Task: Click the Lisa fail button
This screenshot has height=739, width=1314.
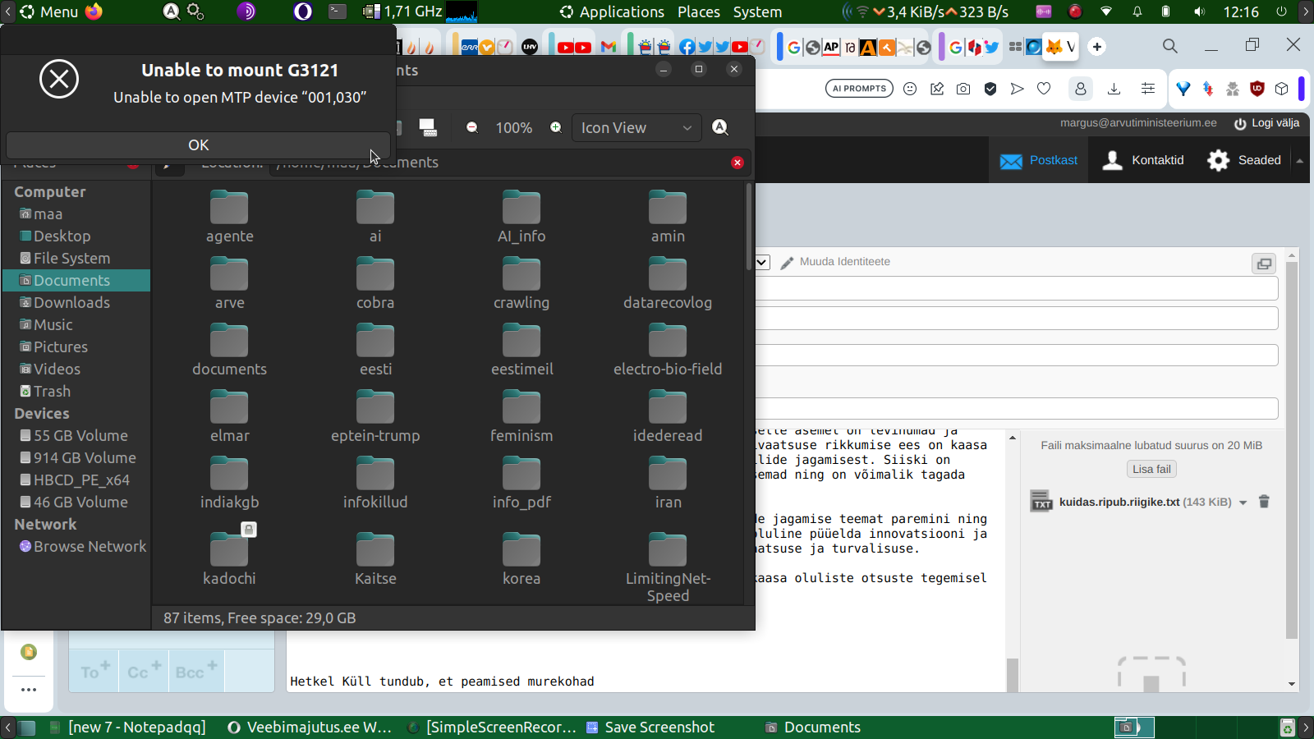Action: tap(1151, 469)
